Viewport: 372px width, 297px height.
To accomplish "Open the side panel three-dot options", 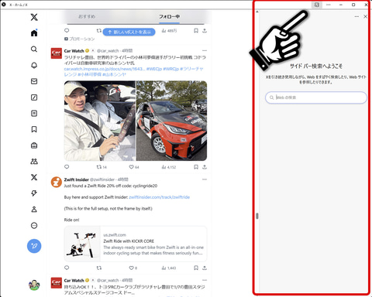I will click(356, 16).
